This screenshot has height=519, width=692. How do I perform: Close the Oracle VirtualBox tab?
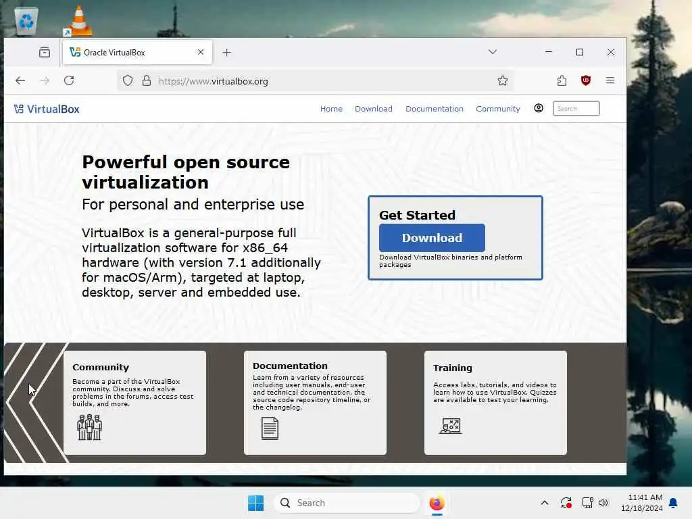tap(201, 52)
